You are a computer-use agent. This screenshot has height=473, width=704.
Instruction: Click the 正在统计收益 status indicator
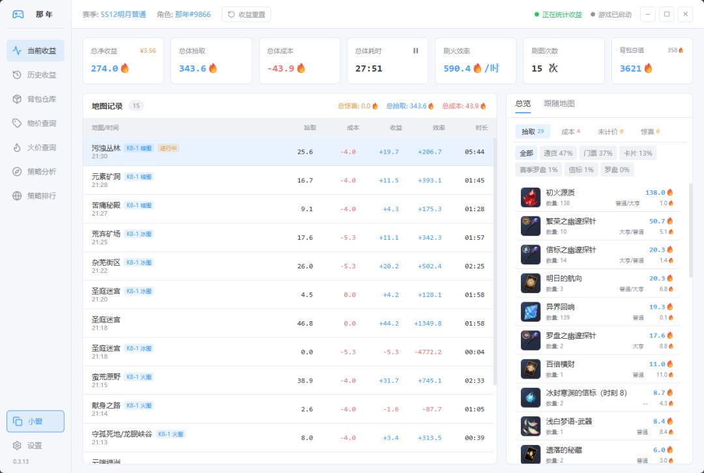pyautogui.click(x=558, y=14)
